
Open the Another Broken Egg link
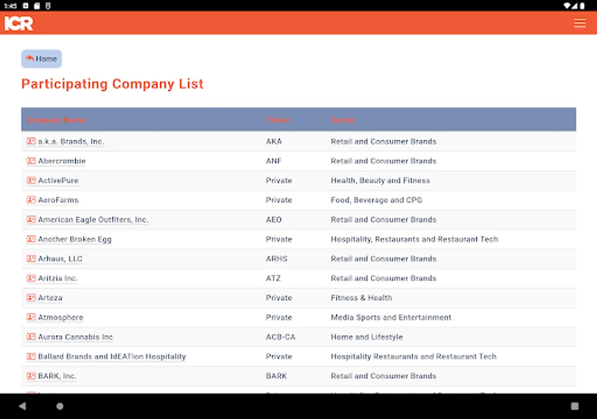(75, 239)
